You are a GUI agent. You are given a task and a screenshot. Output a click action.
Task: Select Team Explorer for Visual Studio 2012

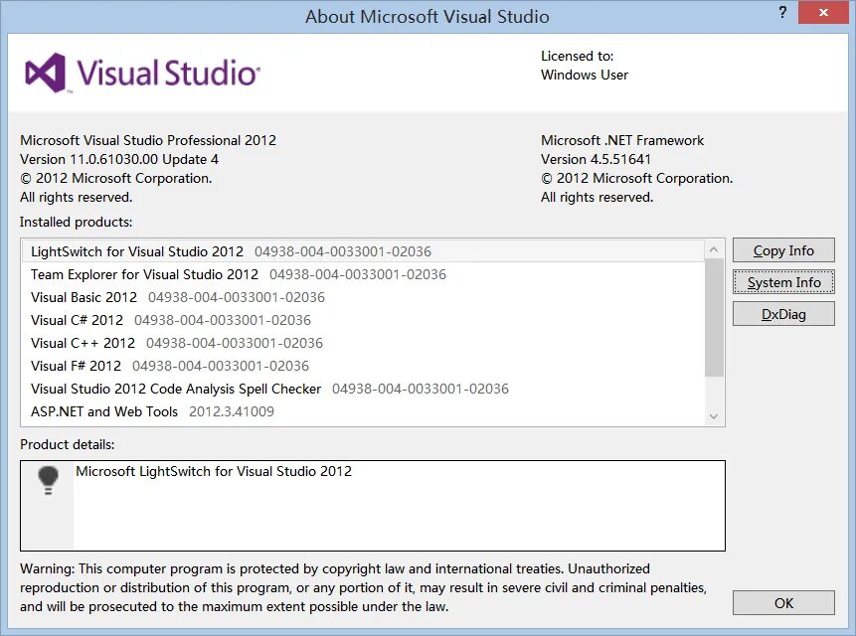363,274
